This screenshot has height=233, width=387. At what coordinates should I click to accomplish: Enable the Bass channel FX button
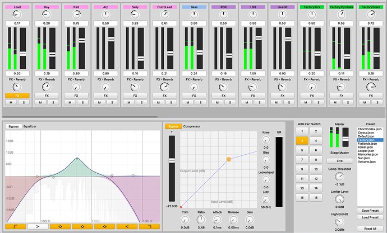(194, 96)
